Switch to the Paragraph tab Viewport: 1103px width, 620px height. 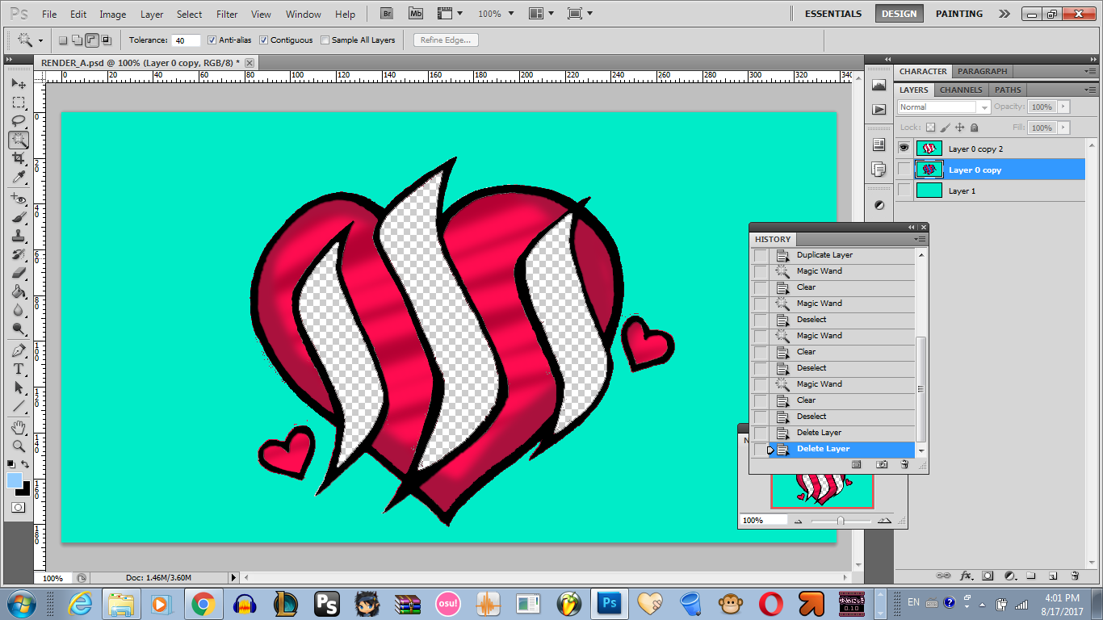click(983, 71)
